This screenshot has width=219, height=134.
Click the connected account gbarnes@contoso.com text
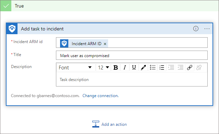58,96
